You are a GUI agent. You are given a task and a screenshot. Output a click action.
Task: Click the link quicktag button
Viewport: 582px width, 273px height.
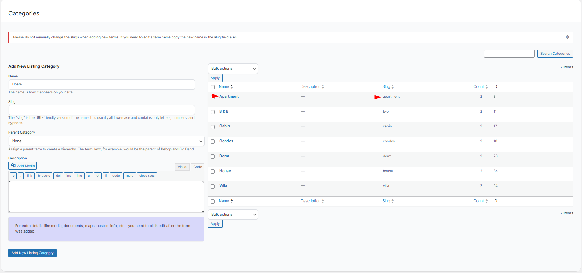click(x=30, y=176)
